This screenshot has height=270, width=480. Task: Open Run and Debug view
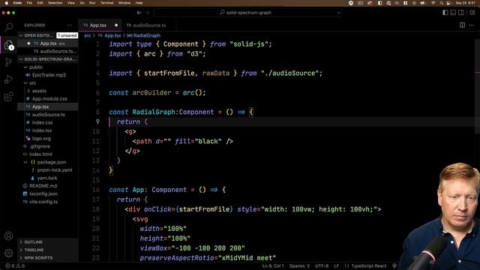[x=8, y=79]
